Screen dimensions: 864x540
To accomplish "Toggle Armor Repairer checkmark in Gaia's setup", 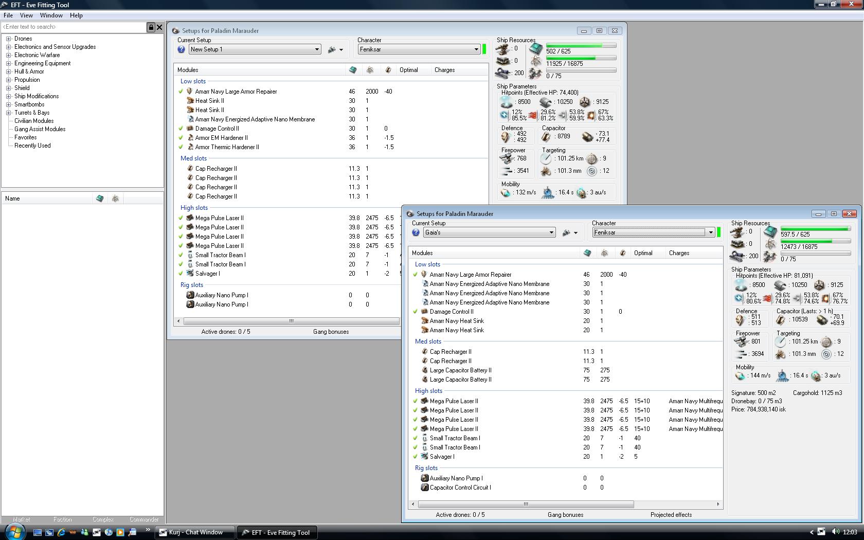I will click(416, 275).
